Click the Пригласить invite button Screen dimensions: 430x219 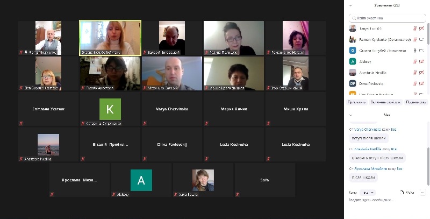(x=357, y=102)
